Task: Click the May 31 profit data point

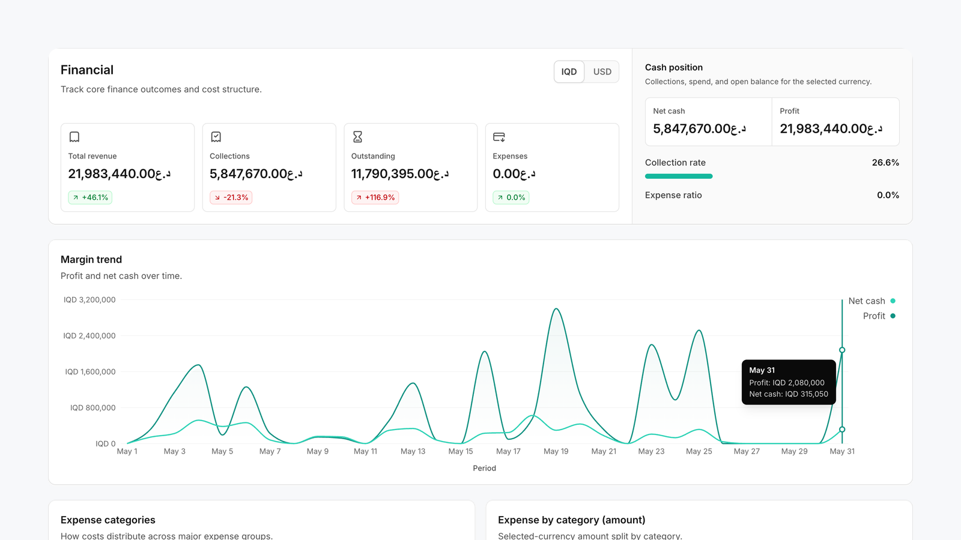Action: (x=842, y=350)
